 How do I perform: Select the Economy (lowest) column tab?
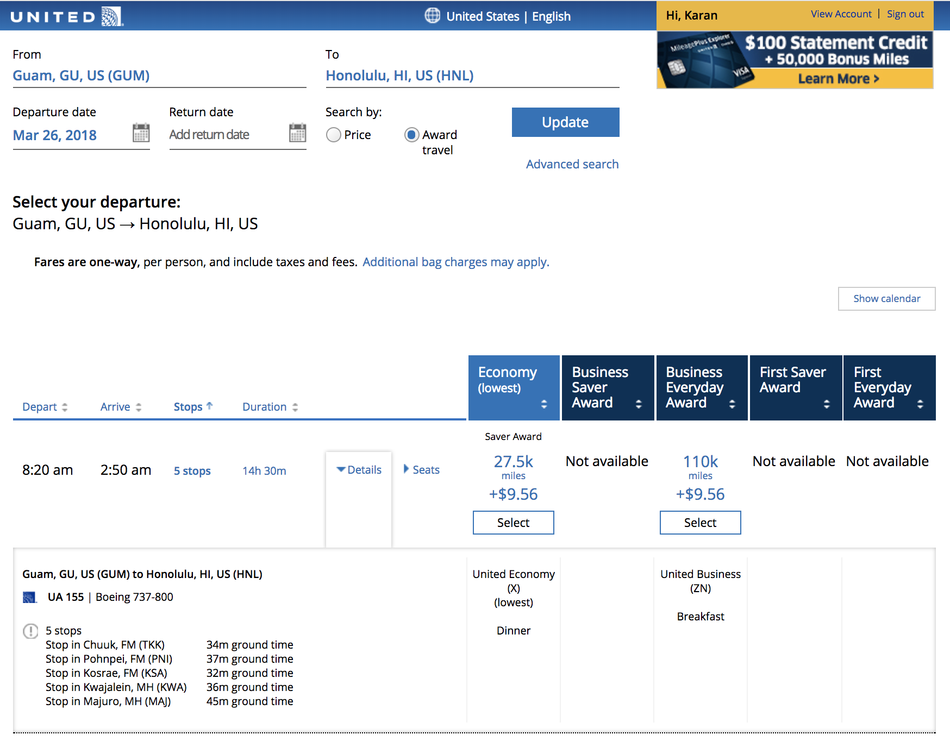click(x=514, y=388)
